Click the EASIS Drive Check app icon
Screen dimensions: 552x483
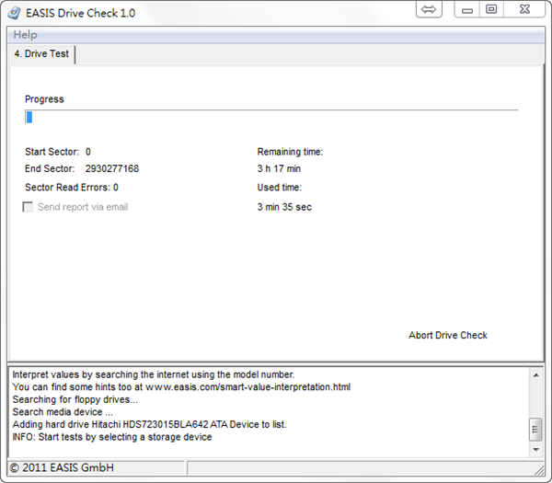14,13
